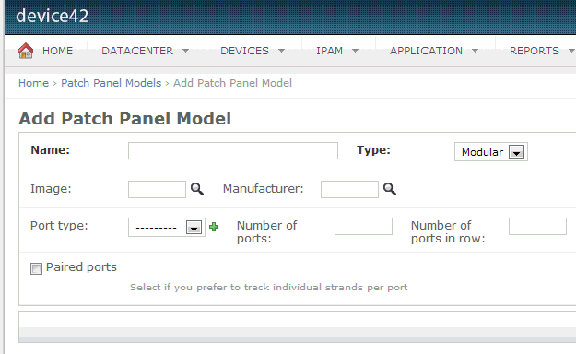
Task: Expand the IPAM menu arrow
Action: 355,51
